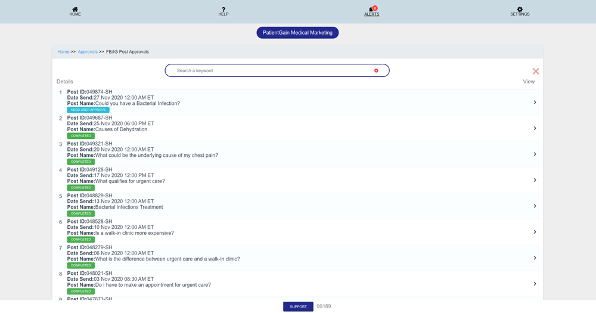Select text 'What could be the underlying cause of my chest pain?'

[157, 155]
